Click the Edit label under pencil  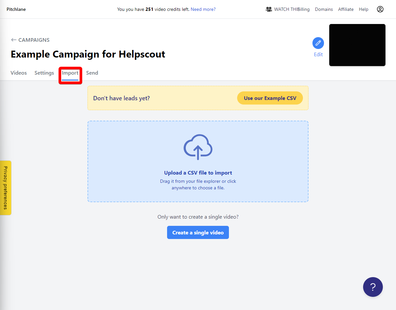click(x=318, y=55)
